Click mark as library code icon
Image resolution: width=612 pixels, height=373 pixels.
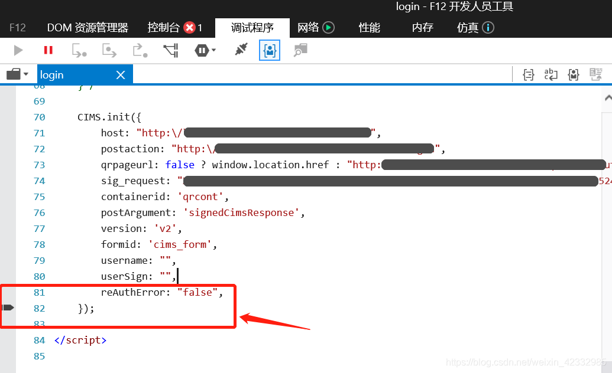[x=574, y=74]
